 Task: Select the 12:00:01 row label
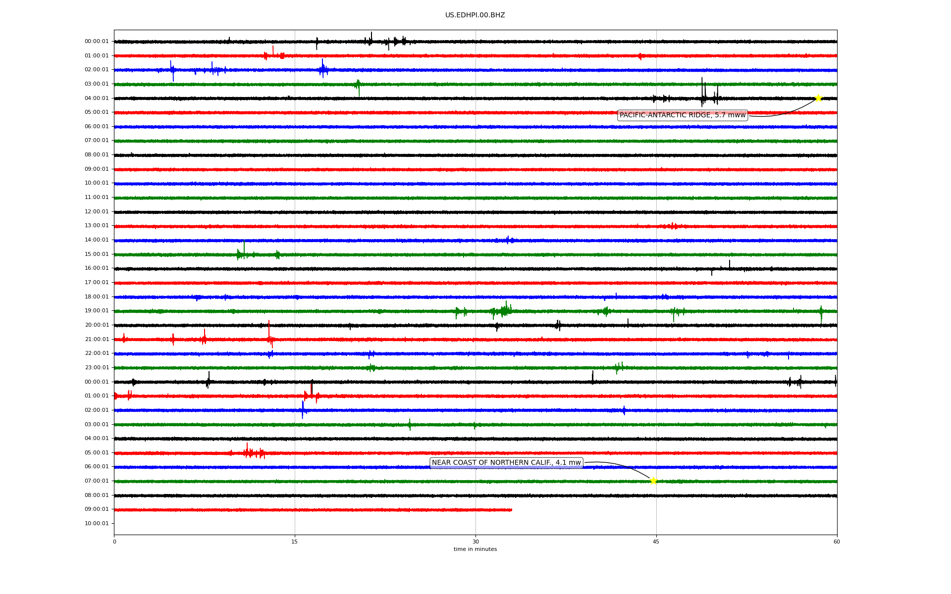[97, 212]
